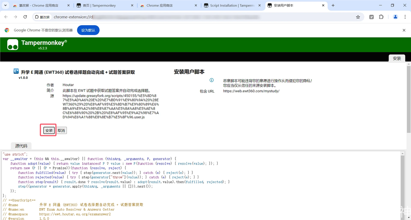
Task: Click inside the source code viewer
Action: point(201,186)
